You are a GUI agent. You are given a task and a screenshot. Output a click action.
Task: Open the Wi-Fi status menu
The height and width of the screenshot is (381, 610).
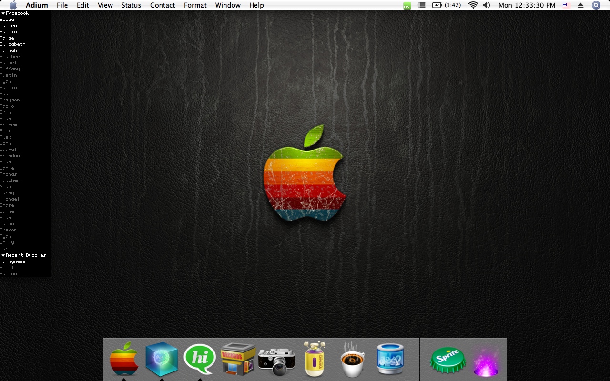(473, 5)
